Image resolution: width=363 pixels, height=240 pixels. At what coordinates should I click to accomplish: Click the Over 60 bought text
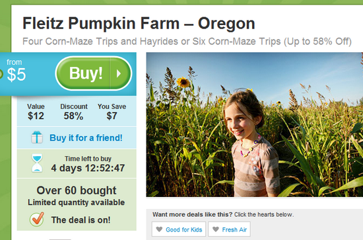[77, 190]
